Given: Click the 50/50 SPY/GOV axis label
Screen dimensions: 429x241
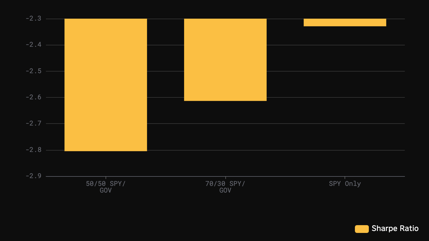Looking at the screenshot, I should point(106,187).
